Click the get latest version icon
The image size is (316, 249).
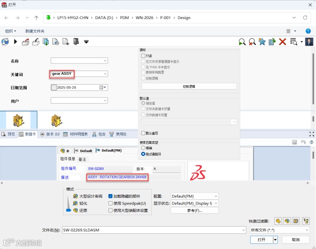tap(46, 42)
